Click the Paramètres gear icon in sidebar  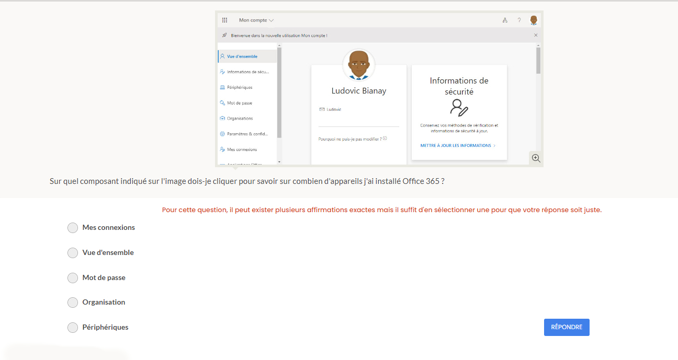222,134
